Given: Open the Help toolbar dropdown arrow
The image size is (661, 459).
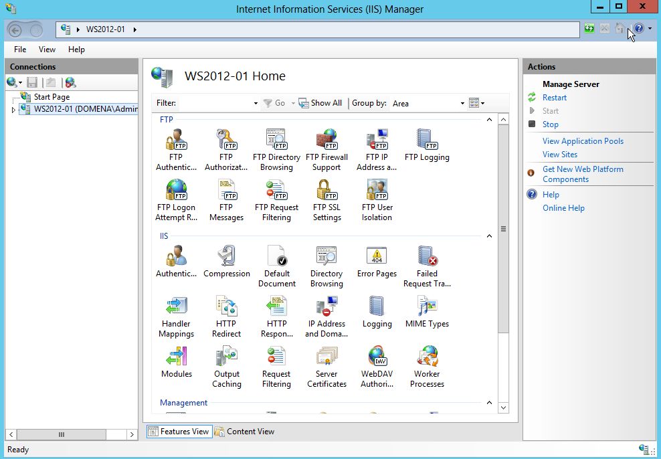Looking at the screenshot, I should click(x=650, y=29).
